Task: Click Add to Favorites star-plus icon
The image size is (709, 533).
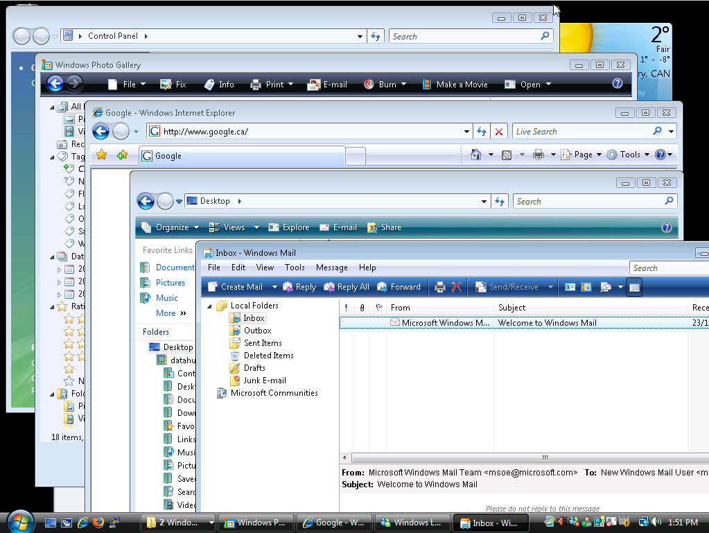Action: coord(122,155)
